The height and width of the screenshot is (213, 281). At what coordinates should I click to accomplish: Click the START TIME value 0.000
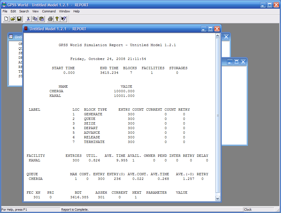69,73
